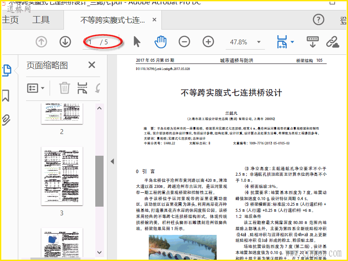The width and height of the screenshot is (348, 261).
Task: Open the help question mark menu
Action: 318,20
